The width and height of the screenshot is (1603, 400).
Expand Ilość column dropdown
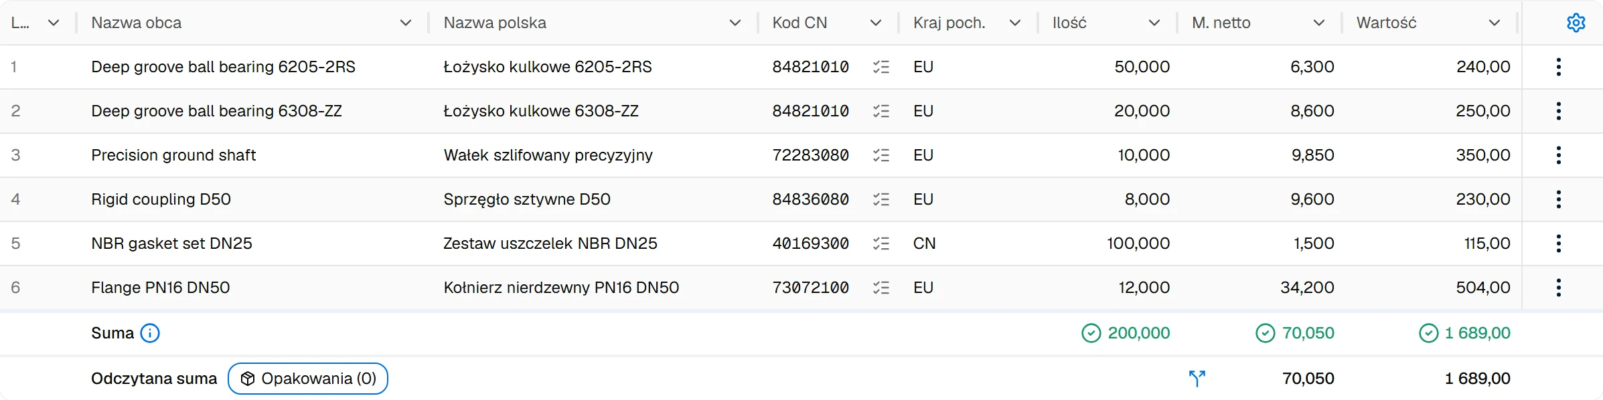click(1154, 23)
